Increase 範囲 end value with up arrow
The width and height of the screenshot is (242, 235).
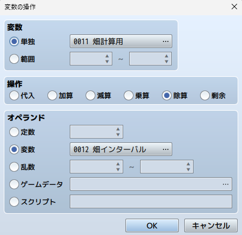click(166, 56)
